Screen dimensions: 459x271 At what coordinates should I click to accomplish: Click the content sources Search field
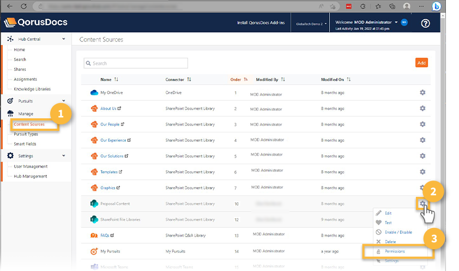[136, 63]
